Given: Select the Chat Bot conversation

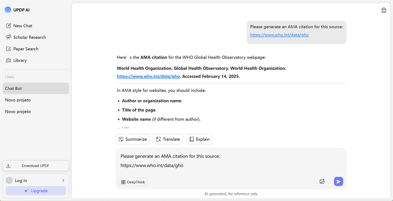Looking at the screenshot, I should pos(36,89).
